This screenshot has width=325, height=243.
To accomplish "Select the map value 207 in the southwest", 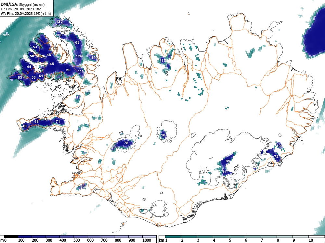I will [x=84, y=187].
